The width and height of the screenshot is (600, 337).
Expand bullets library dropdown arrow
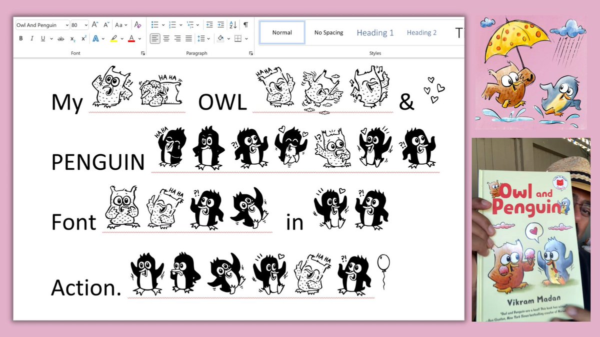click(x=162, y=24)
